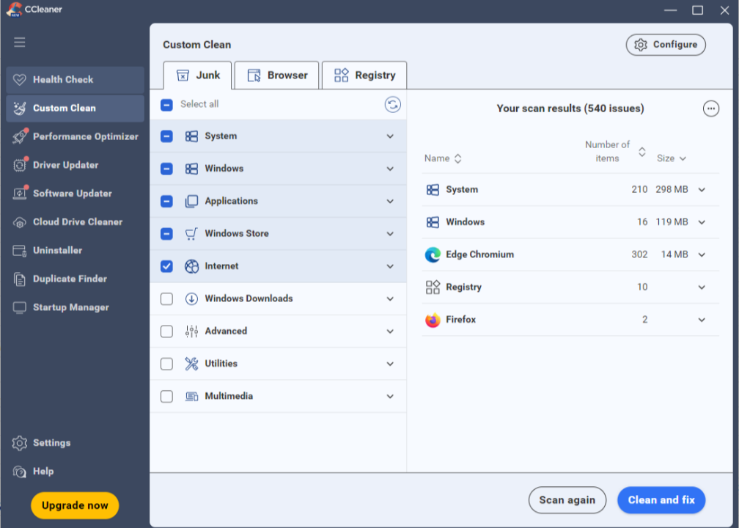
Task: Open the three-dot menu by scan results
Action: 710,109
